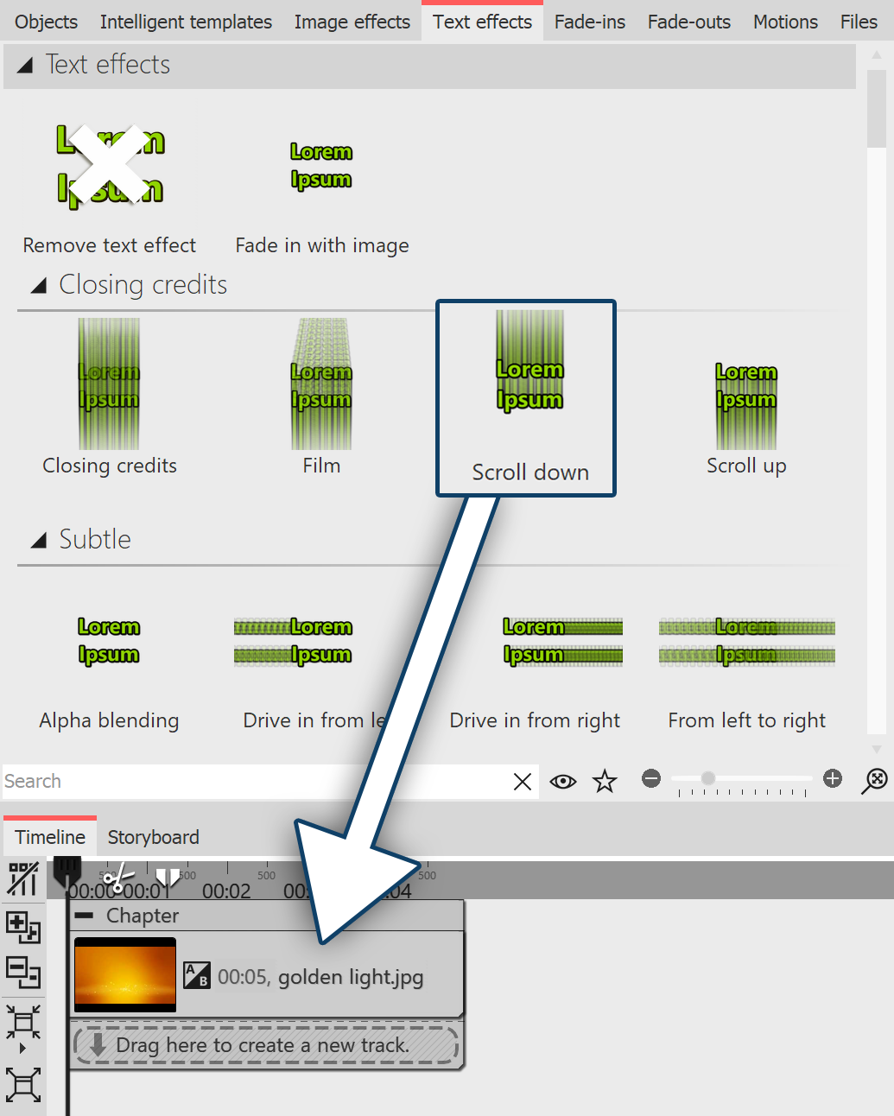The width and height of the screenshot is (894, 1116).
Task: Toggle the star favorites filter next to the search field
Action: (605, 781)
